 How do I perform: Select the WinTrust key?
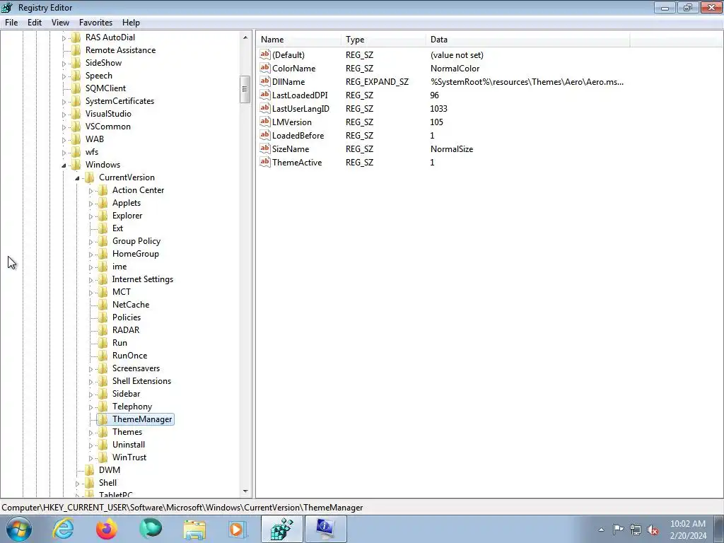pos(129,457)
